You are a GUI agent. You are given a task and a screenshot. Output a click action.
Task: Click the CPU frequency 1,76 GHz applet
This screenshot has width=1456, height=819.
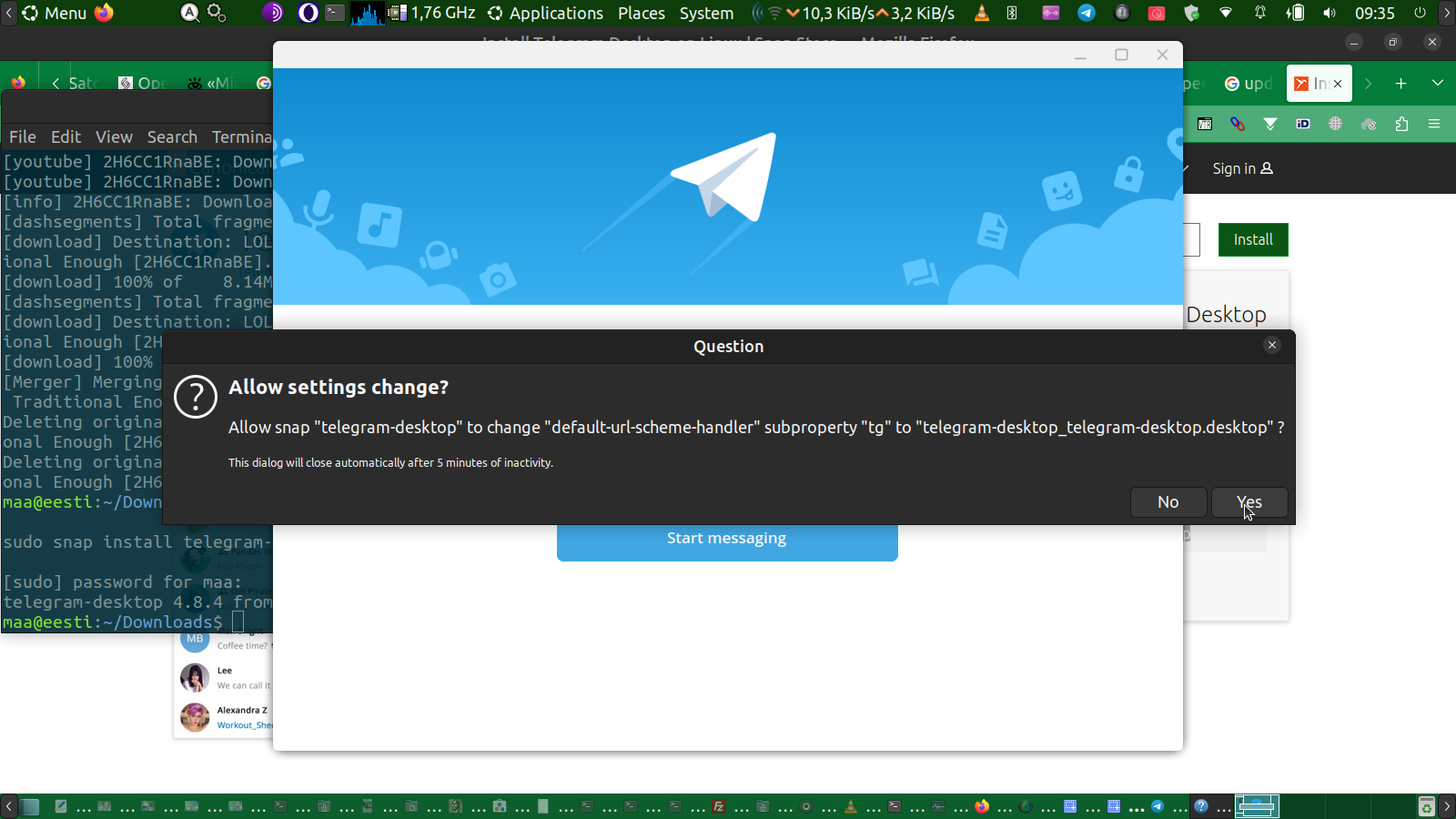tap(432, 13)
